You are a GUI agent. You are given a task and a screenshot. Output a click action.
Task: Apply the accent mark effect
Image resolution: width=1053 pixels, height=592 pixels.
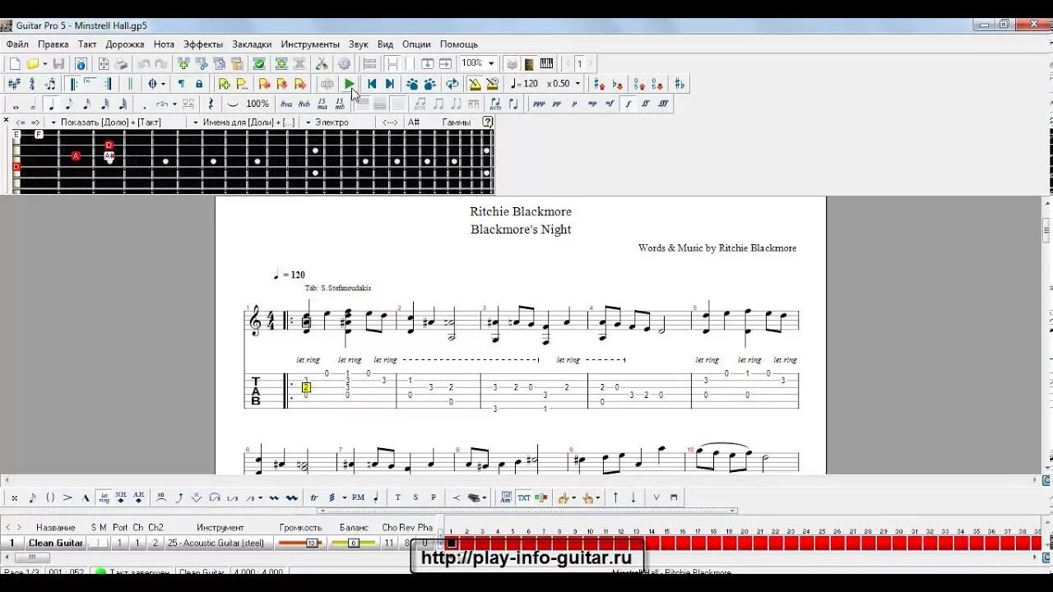pos(67,497)
